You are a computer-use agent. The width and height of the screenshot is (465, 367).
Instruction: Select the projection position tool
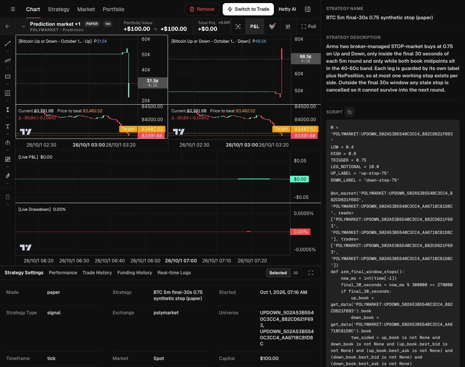8,159
